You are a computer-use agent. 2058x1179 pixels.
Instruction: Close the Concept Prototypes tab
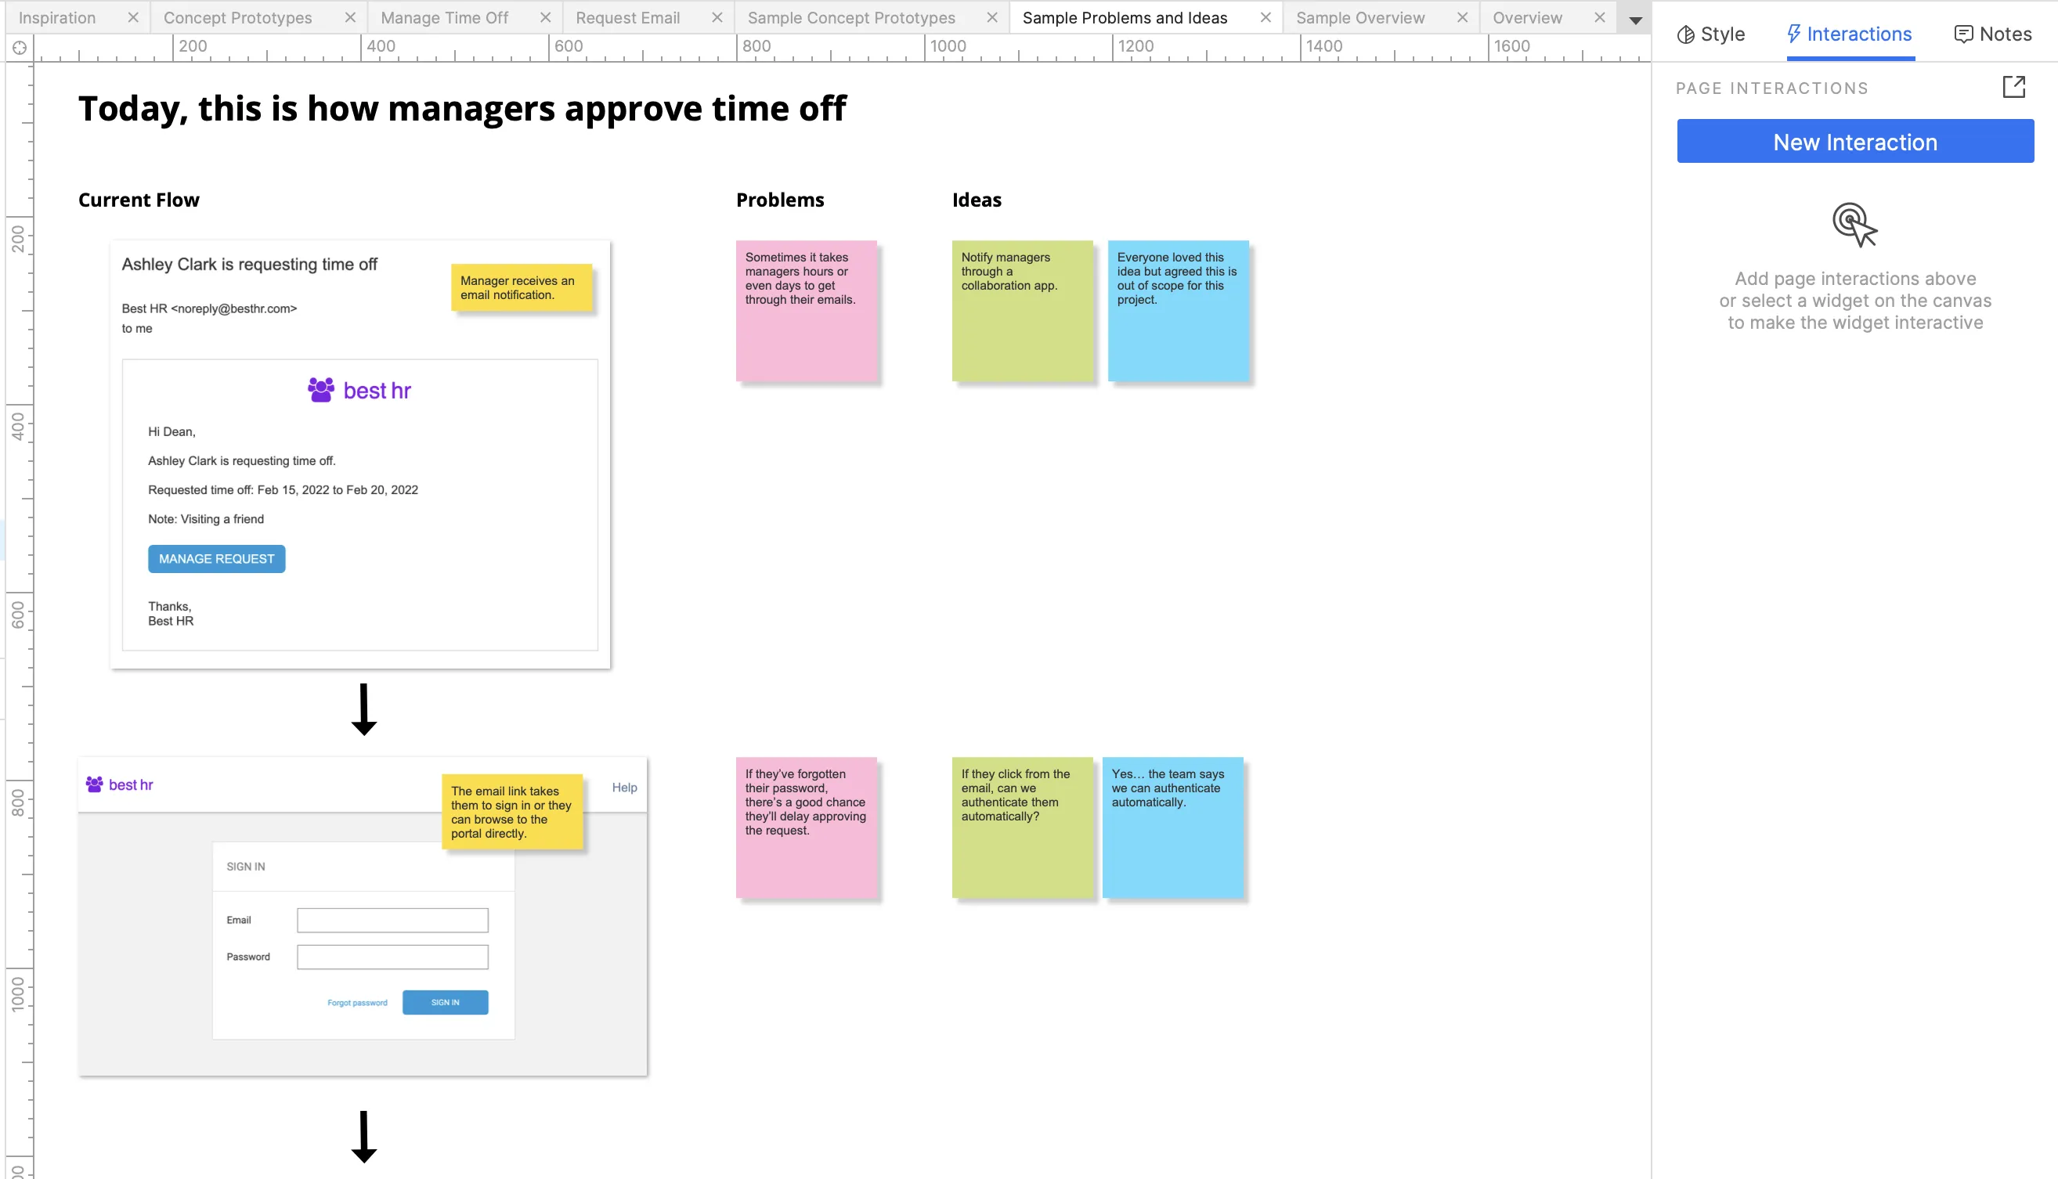[x=350, y=18]
